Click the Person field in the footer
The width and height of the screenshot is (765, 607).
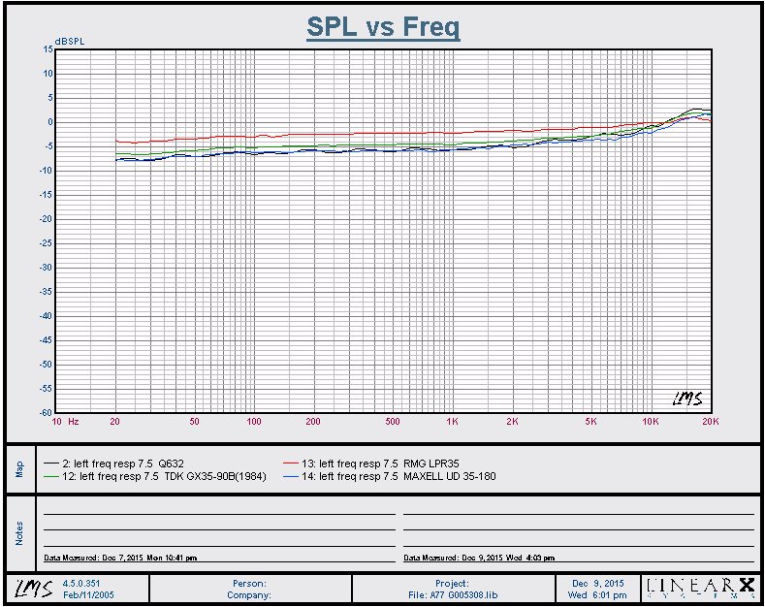[x=249, y=583]
